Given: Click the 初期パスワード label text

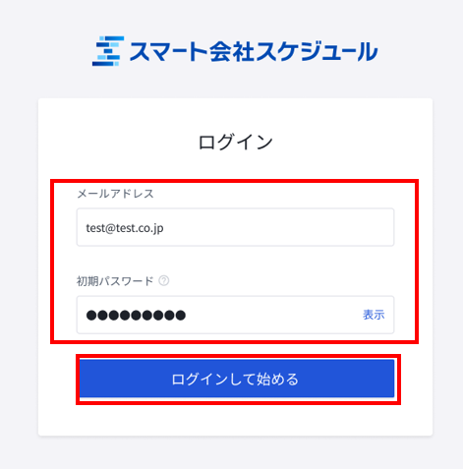Looking at the screenshot, I should coord(115,281).
